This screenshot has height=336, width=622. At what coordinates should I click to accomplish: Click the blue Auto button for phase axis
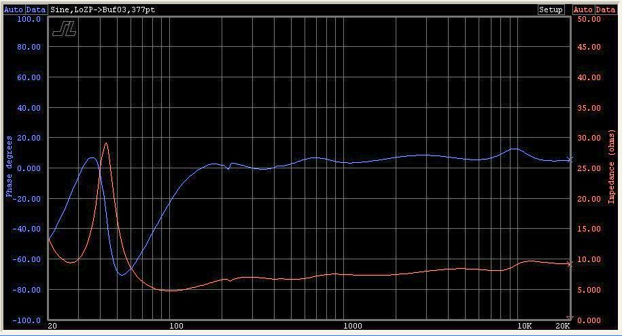14,10
